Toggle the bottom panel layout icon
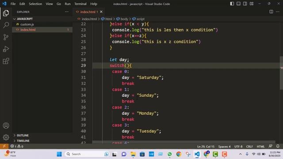 (x=238, y=4)
